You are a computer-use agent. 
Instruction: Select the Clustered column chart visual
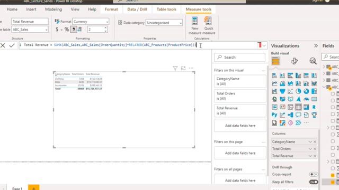[x=298, y=75]
